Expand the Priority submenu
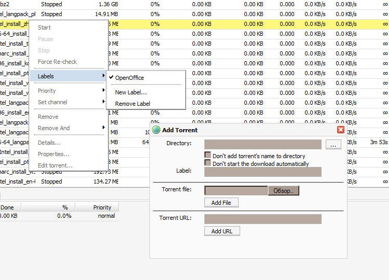The height and width of the screenshot is (280, 389). [69, 91]
